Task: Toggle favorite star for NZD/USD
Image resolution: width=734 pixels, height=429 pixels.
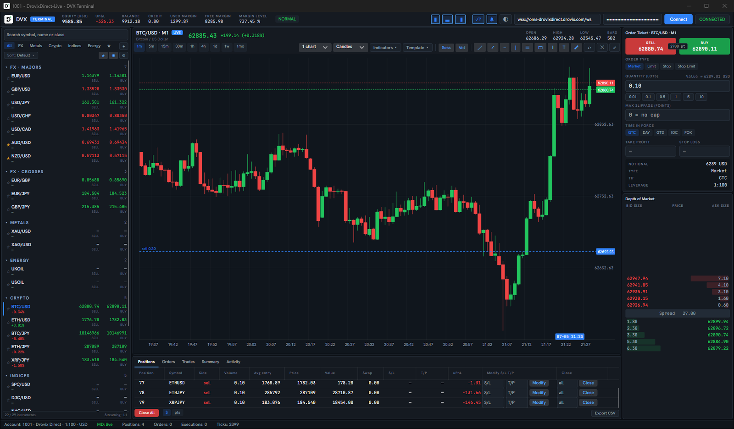Action: 8,159
